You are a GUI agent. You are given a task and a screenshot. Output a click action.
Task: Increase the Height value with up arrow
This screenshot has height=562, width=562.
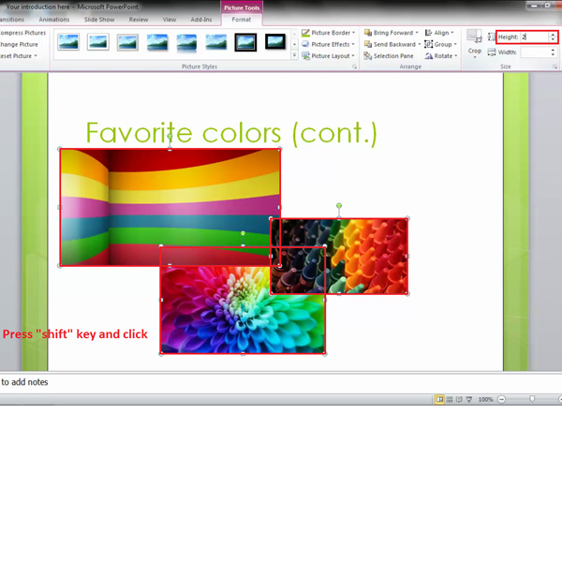point(553,35)
